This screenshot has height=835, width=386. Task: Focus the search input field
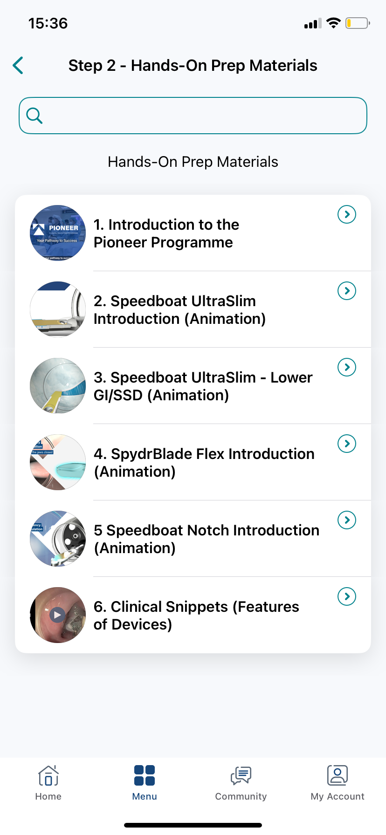click(x=200, y=116)
